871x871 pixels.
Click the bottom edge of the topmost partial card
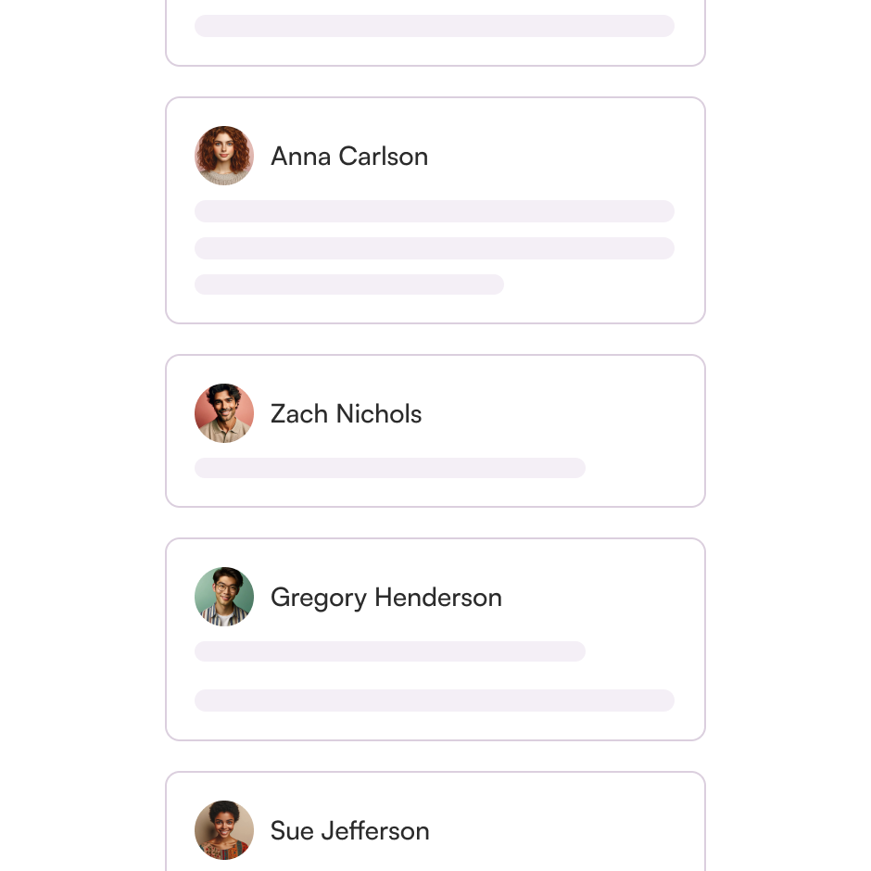[434, 63]
